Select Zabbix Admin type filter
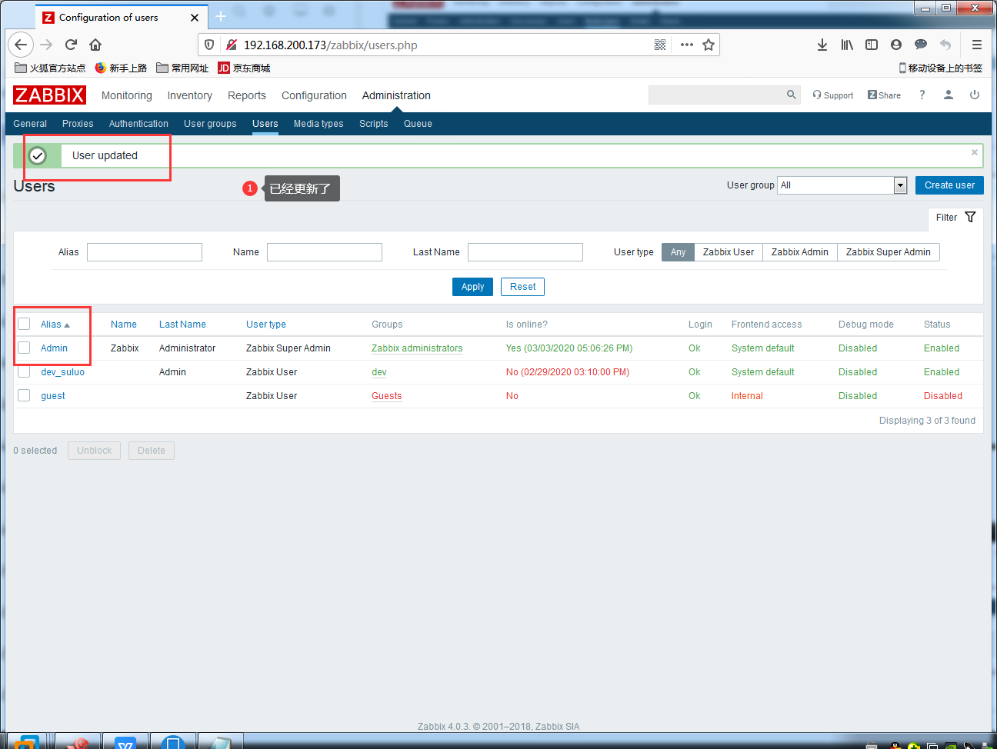The image size is (997, 749). [x=800, y=252]
